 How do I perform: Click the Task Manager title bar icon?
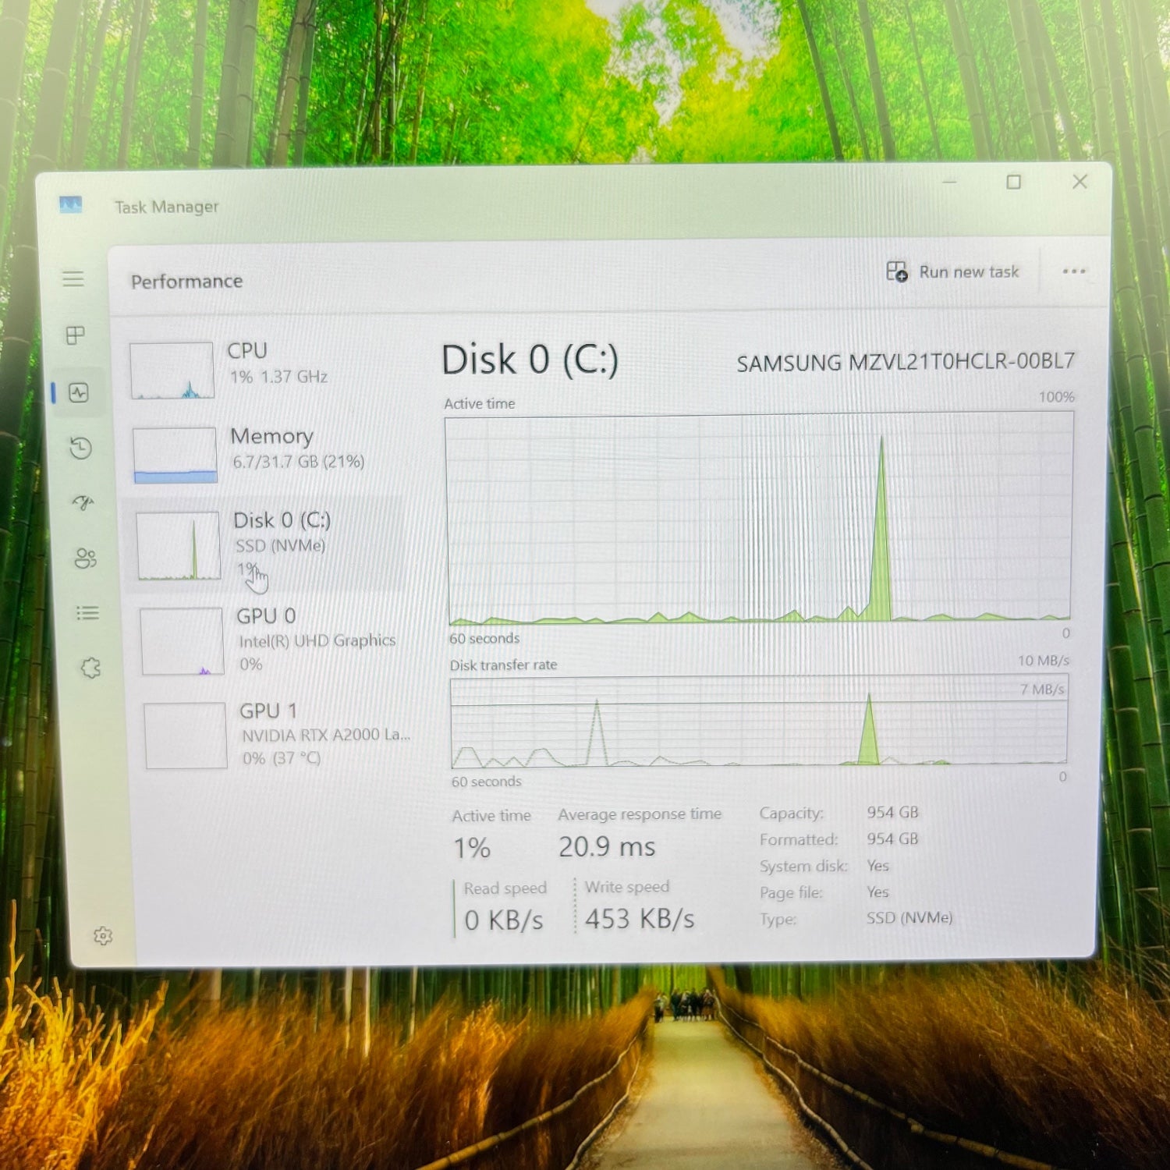(71, 205)
